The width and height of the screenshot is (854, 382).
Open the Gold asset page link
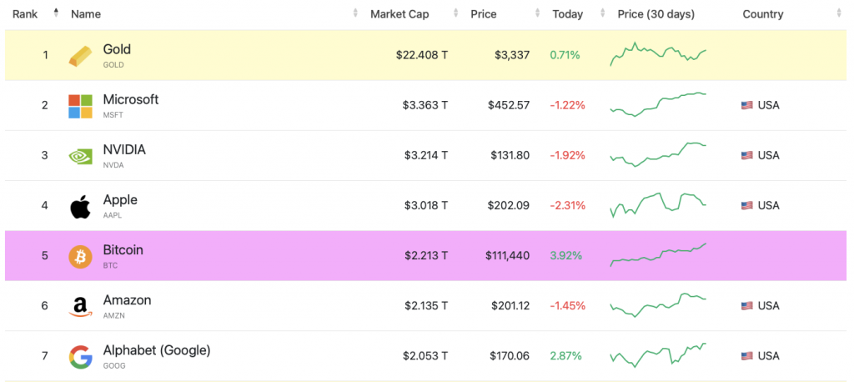coord(117,49)
